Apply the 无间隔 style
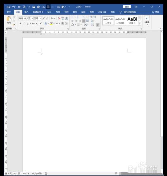This screenshot has width=167, height=176. pos(120,21)
